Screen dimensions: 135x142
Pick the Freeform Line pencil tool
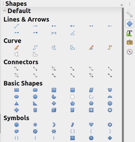click(x=17, y=48)
